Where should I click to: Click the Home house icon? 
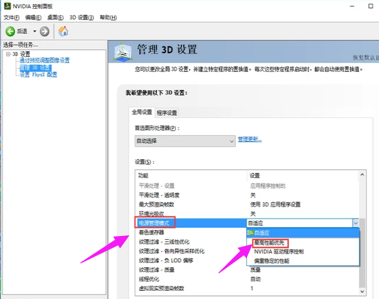point(63,31)
